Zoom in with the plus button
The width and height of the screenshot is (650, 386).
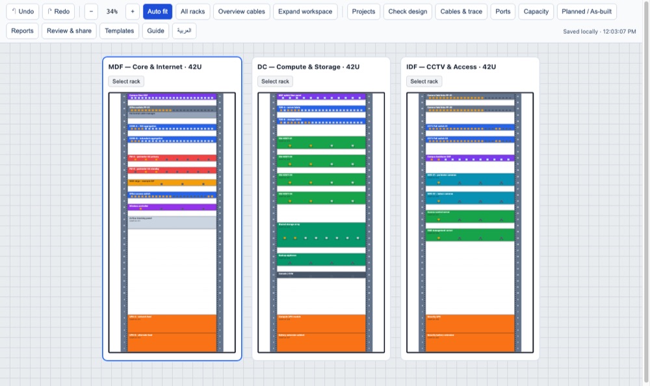133,12
